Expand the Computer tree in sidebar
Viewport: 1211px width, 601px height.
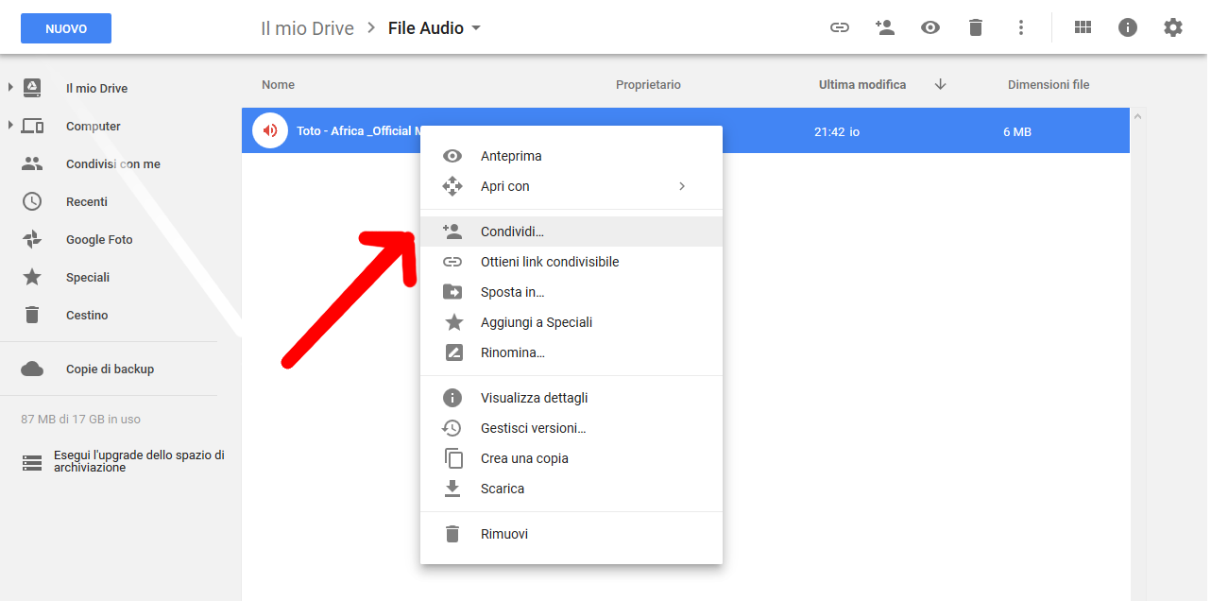10,126
